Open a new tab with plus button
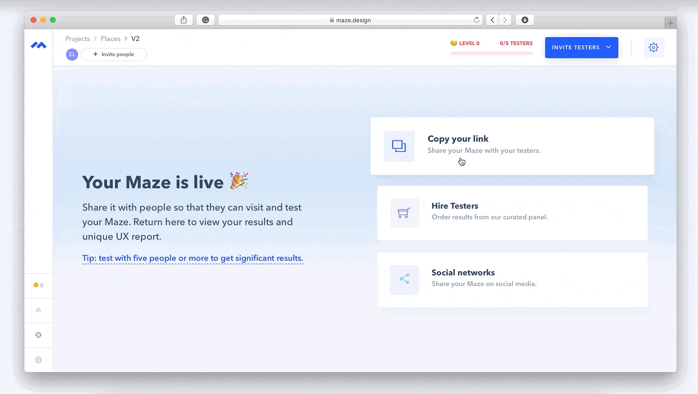 pos(671,23)
